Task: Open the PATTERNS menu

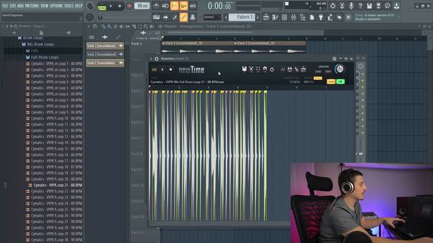Action: tap(32, 5)
